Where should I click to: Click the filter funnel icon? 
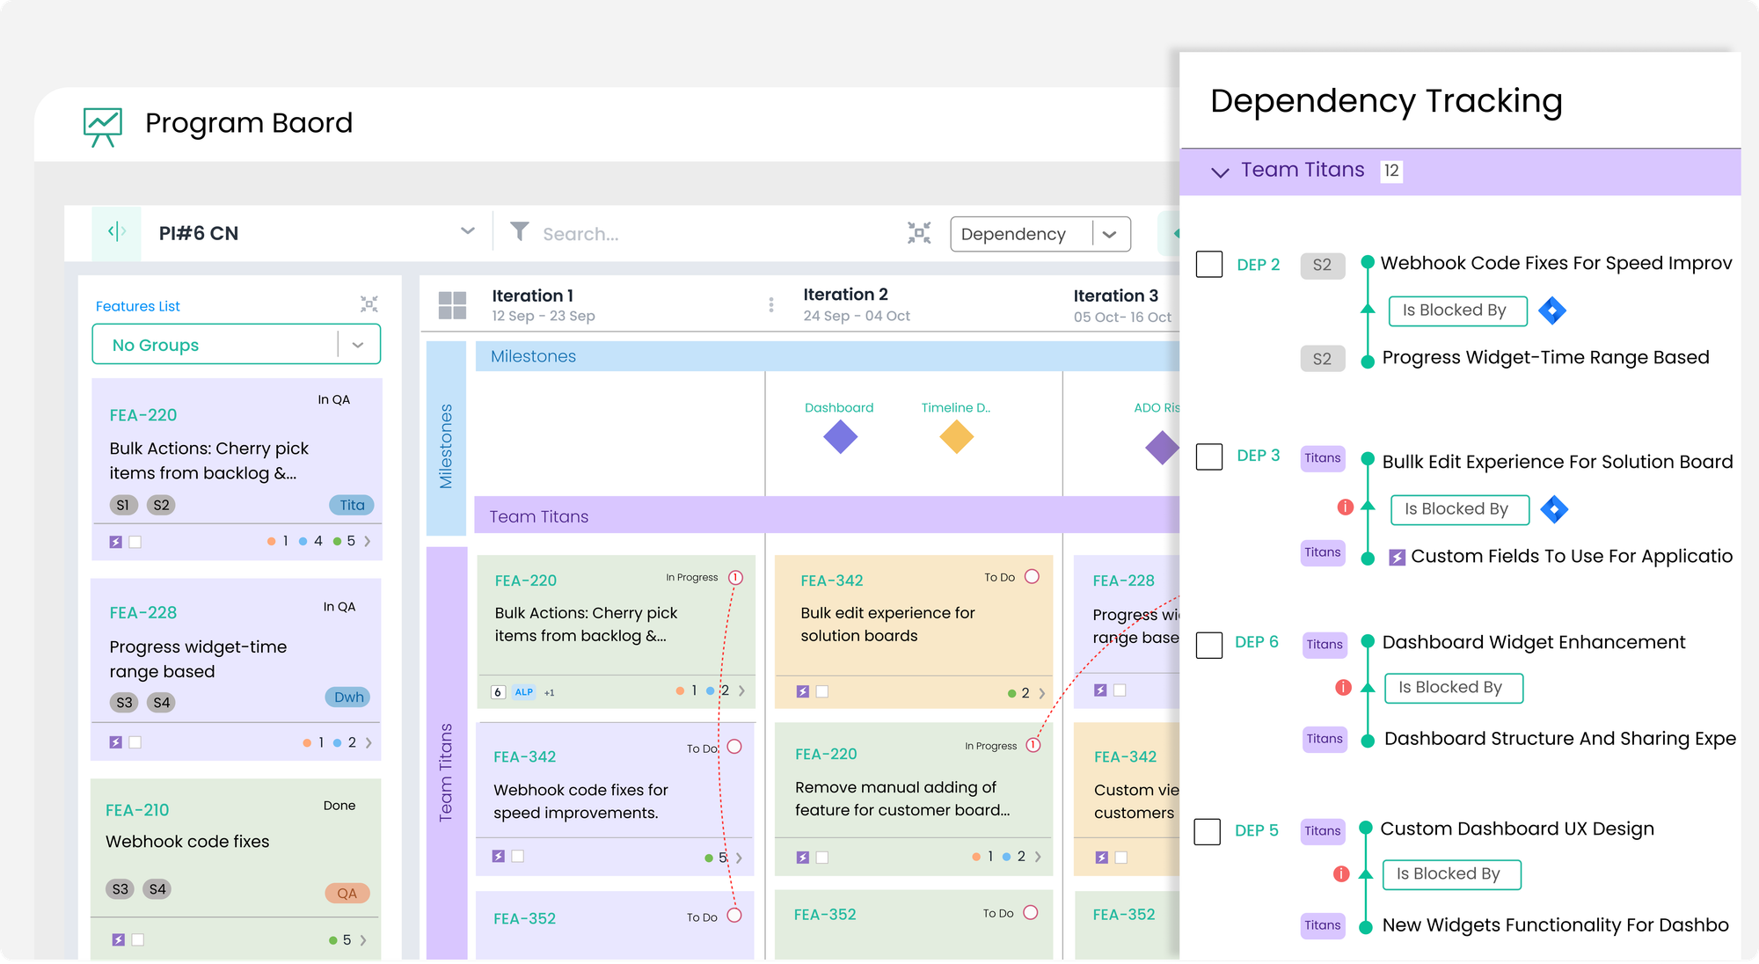pos(520,232)
